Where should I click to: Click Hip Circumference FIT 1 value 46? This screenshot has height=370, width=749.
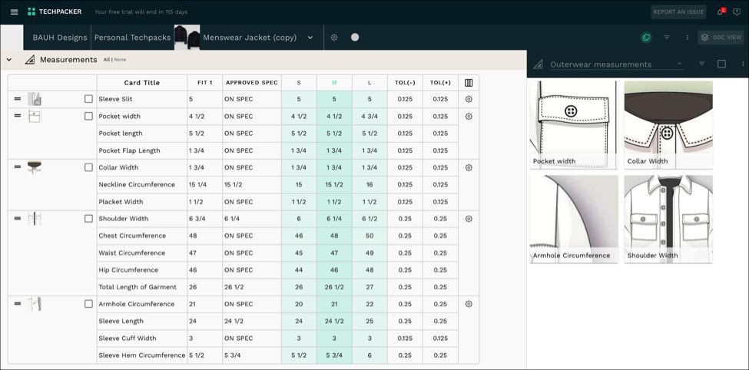pyautogui.click(x=205, y=270)
